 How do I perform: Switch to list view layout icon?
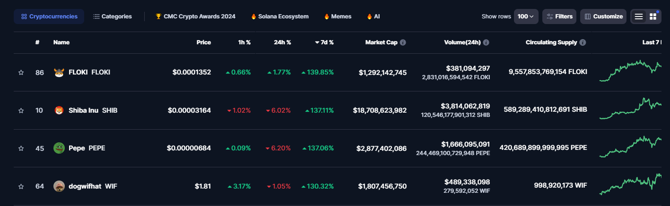click(x=639, y=16)
